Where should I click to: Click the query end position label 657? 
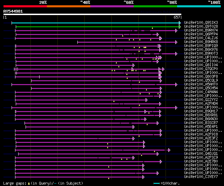[x=177, y=17]
